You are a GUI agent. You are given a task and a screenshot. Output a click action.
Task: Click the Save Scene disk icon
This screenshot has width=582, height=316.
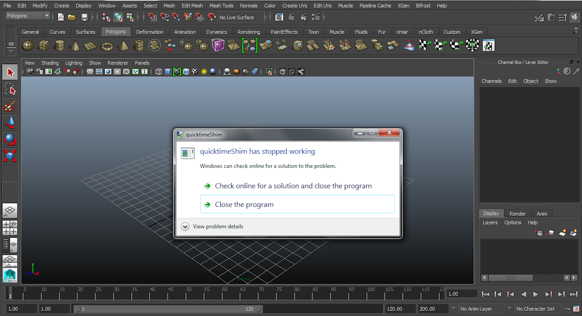click(x=84, y=17)
